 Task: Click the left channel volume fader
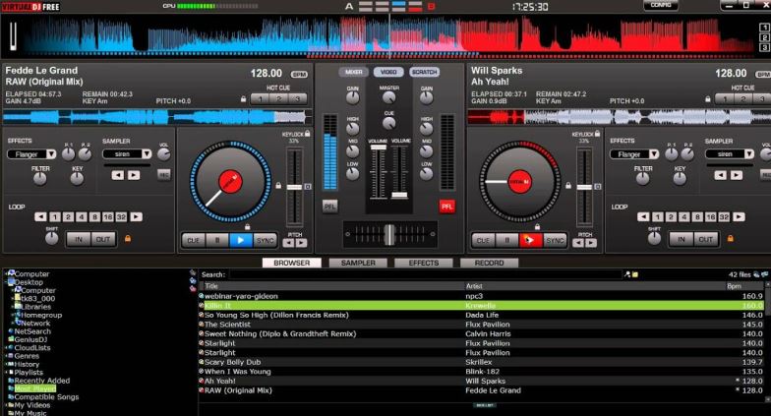(378, 148)
